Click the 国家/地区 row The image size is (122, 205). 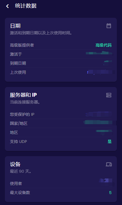point(61,124)
